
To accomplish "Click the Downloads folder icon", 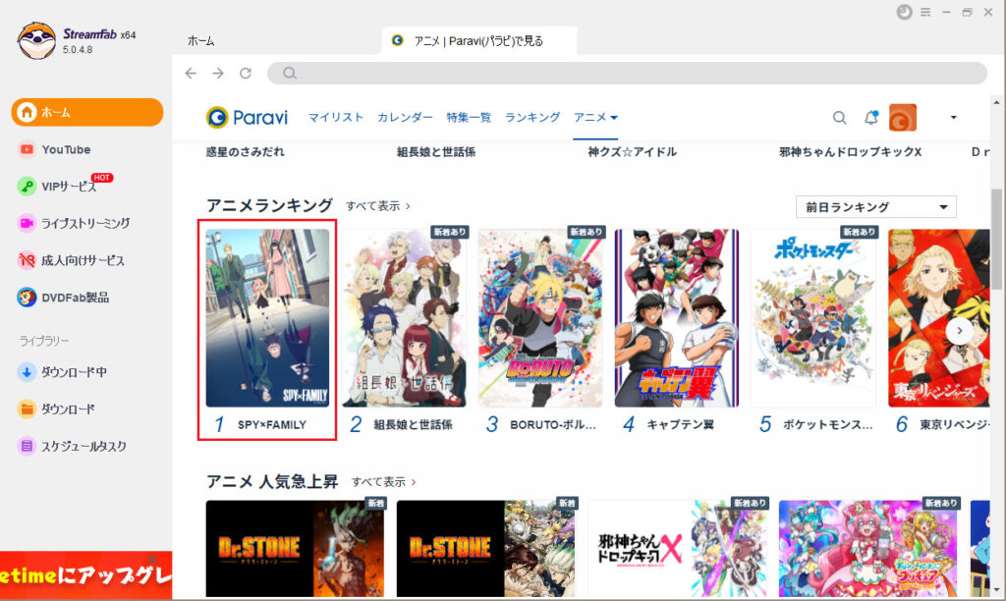I will (27, 410).
